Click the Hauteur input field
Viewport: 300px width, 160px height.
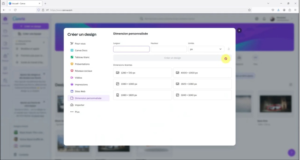click(x=168, y=49)
